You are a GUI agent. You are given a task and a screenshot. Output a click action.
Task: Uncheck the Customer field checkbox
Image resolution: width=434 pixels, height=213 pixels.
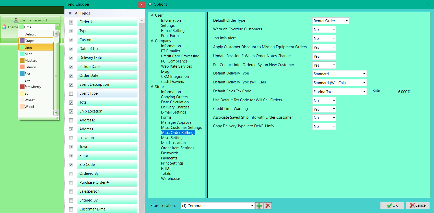click(x=71, y=40)
